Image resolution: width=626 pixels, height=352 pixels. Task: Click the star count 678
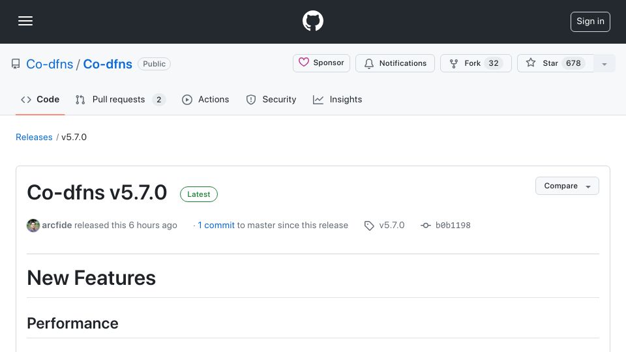click(x=573, y=63)
